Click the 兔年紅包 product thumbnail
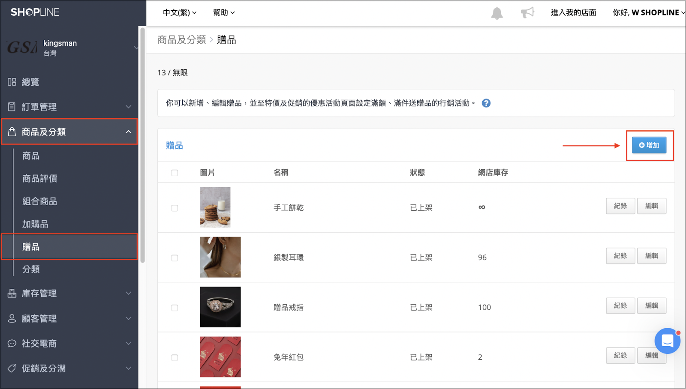 point(220,357)
